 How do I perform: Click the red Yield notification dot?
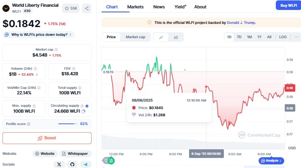tap(185, 6)
